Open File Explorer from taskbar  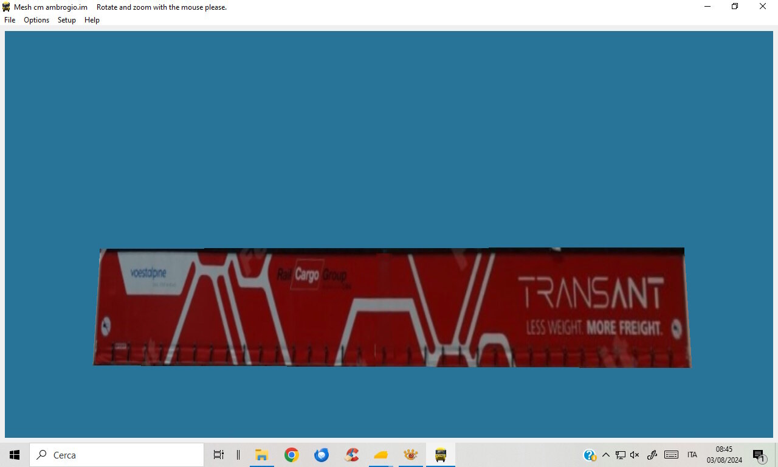(x=262, y=455)
